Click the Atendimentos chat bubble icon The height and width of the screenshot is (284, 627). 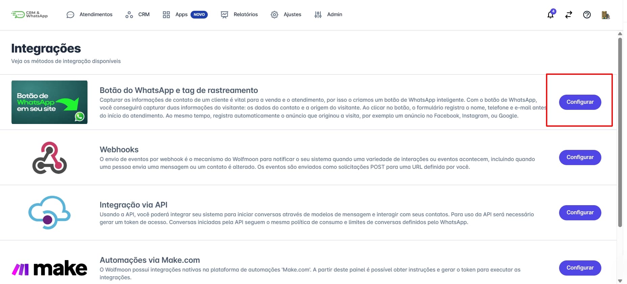click(x=70, y=14)
